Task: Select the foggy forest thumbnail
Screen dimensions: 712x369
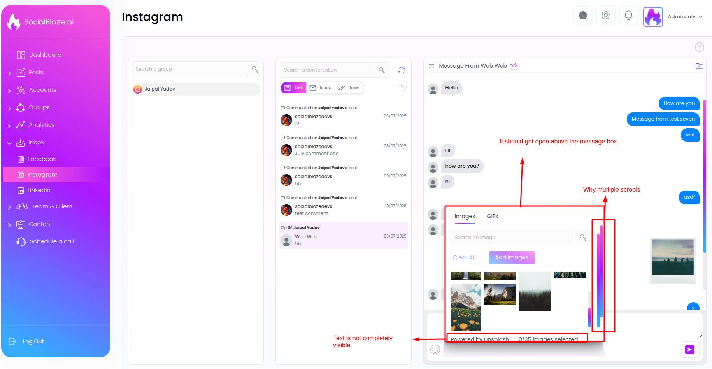Action: click(535, 291)
